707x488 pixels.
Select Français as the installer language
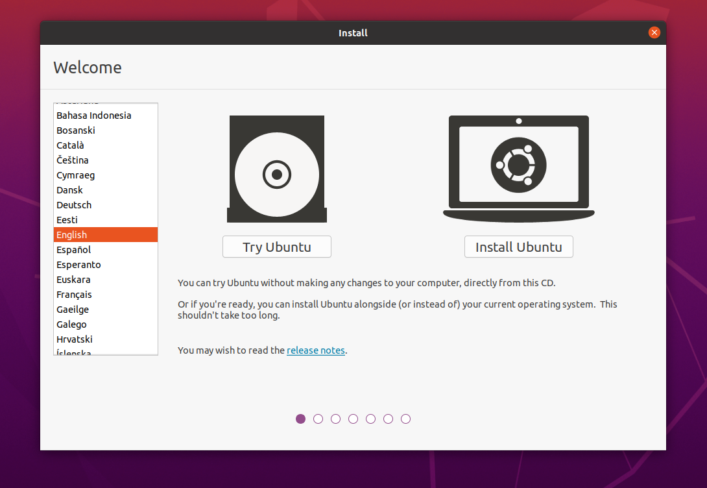coord(75,294)
